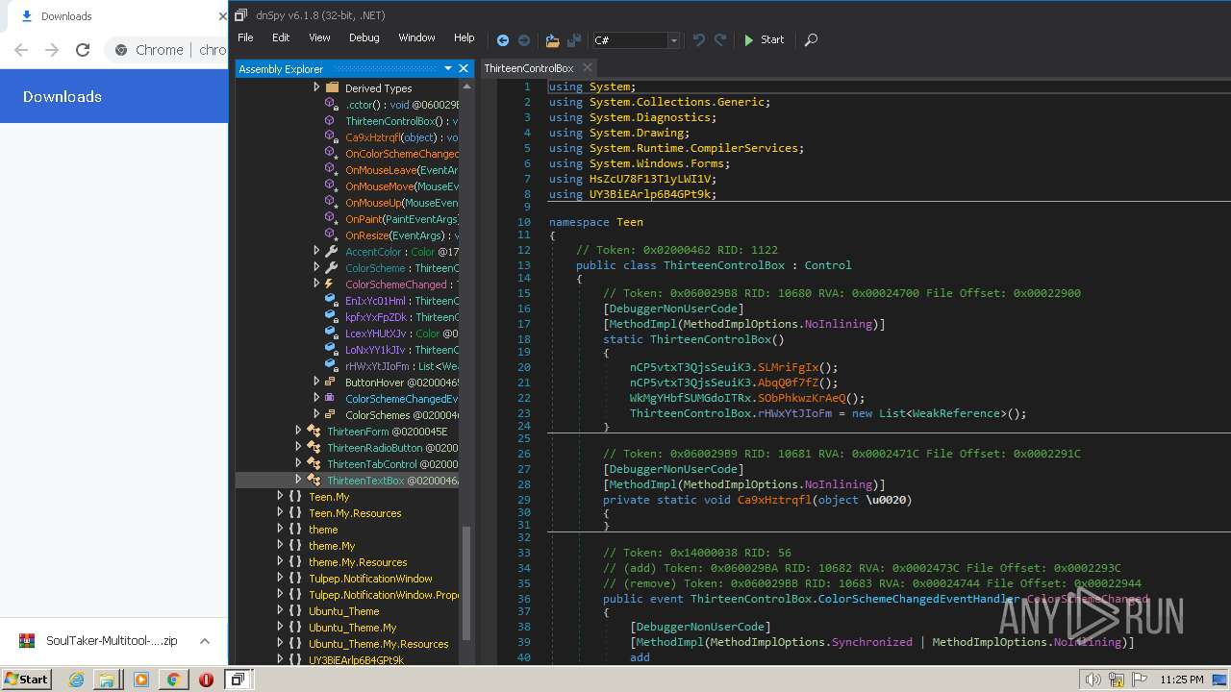Select EnIxYc01Hml field node

(x=402, y=301)
